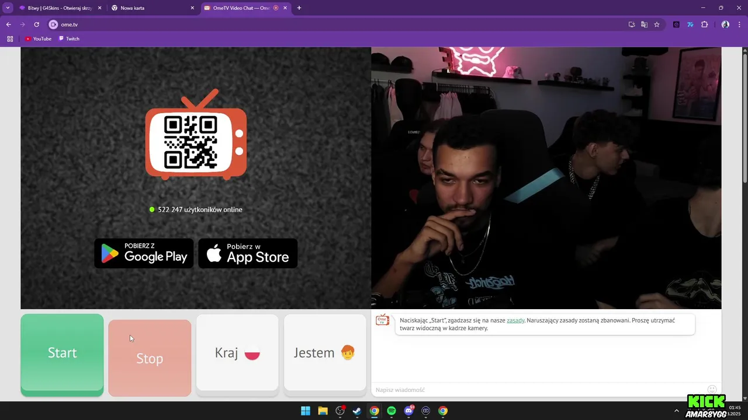This screenshot has height=420, width=748.
Task: Click the 522 247 użytkowników online text
Action: (200, 209)
